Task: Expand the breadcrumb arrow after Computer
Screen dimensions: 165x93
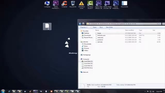Action: (x=98, y=24)
